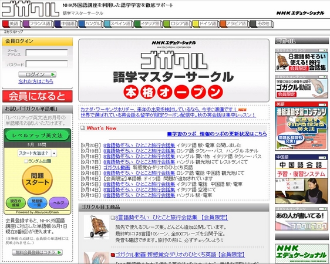Enable the ランダム出題 checkbox

26,161
